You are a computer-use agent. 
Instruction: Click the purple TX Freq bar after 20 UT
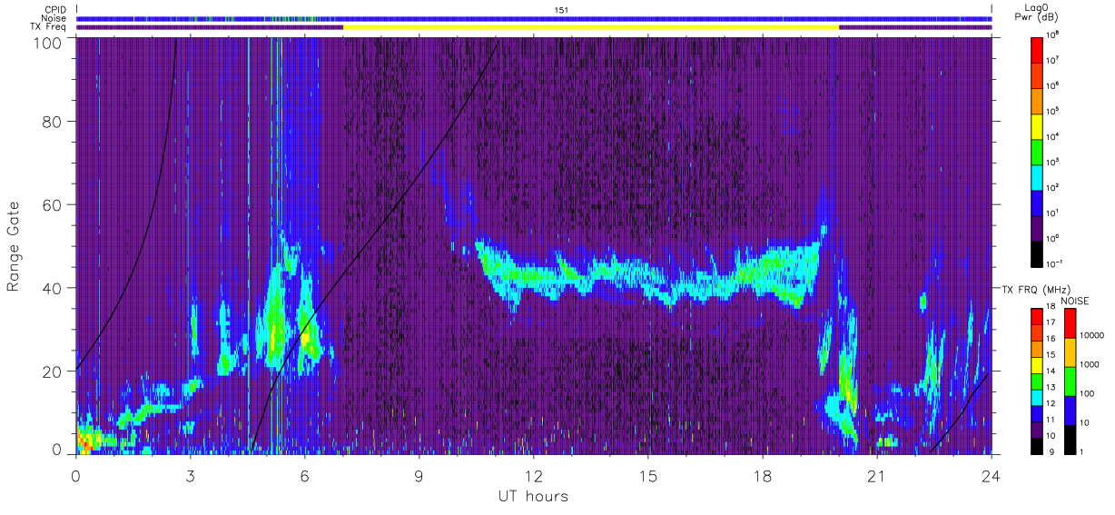[915, 27]
